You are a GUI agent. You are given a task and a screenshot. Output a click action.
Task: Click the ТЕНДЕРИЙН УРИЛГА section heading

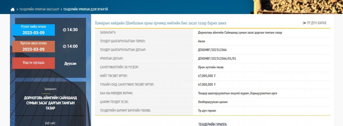tap(212, 124)
